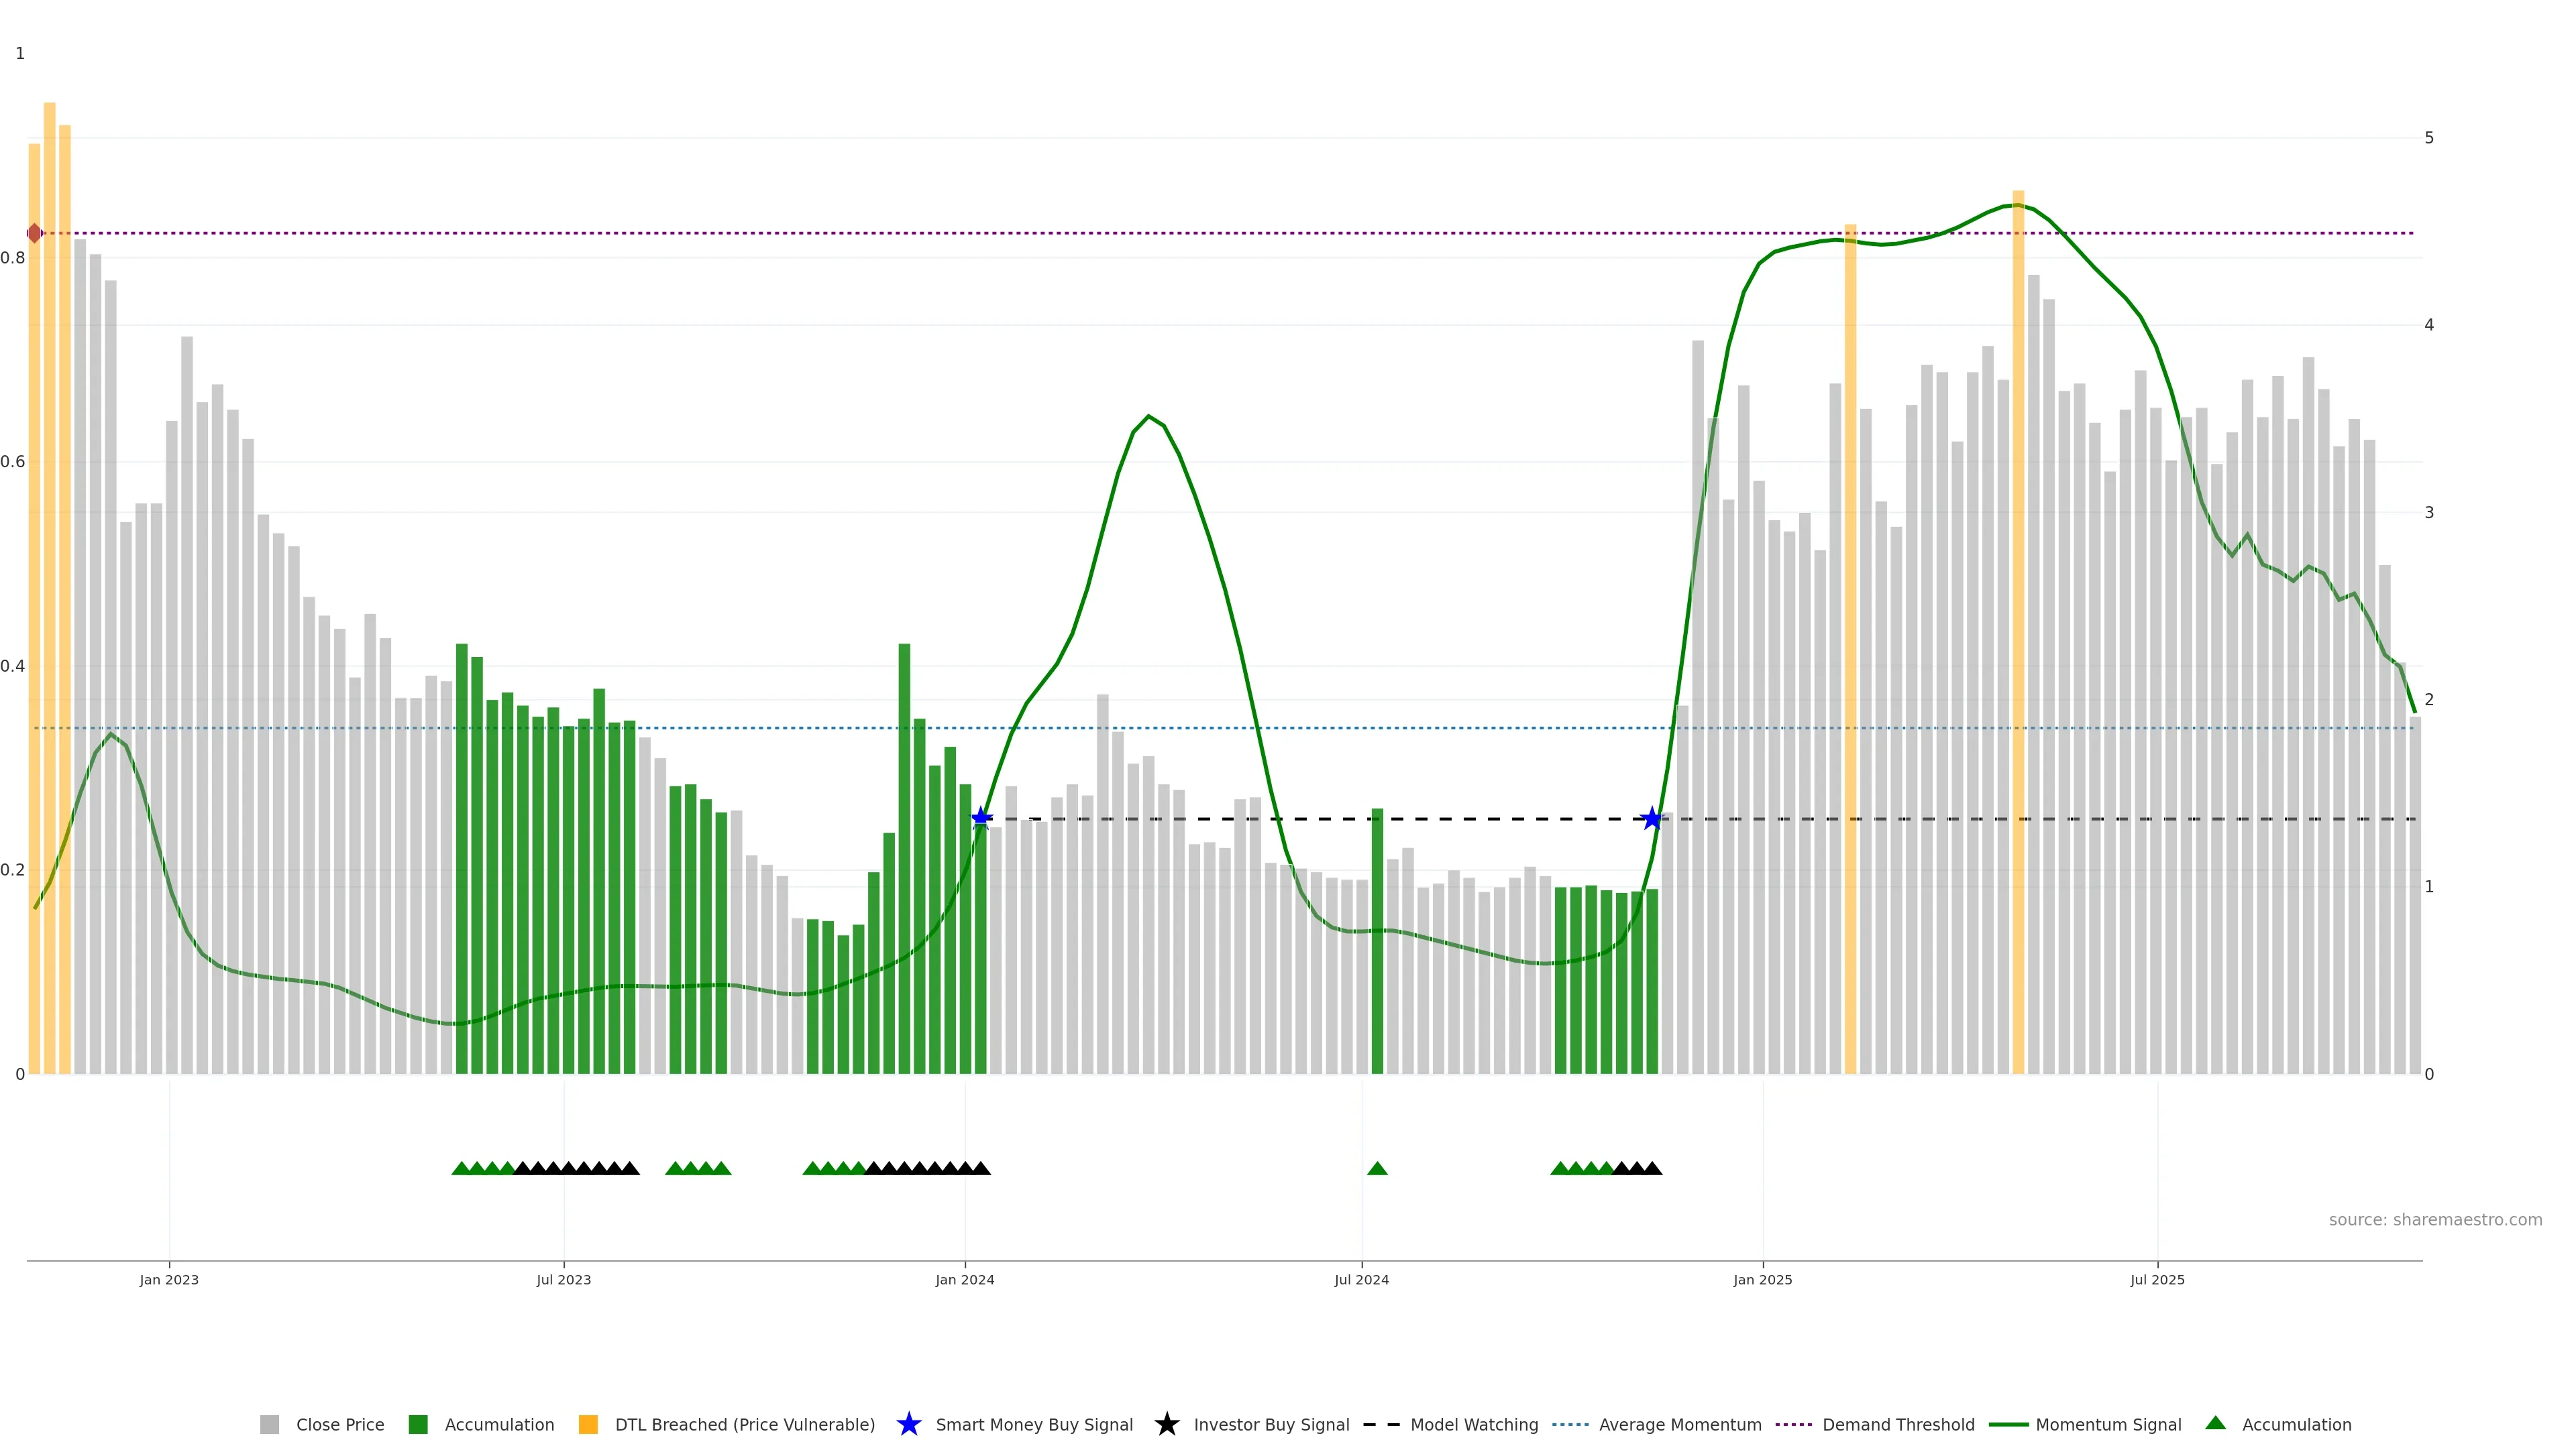This screenshot has height=1448, width=2576.
Task: Click the black Investor Buy Signal legend star
Action: click(x=1167, y=1425)
